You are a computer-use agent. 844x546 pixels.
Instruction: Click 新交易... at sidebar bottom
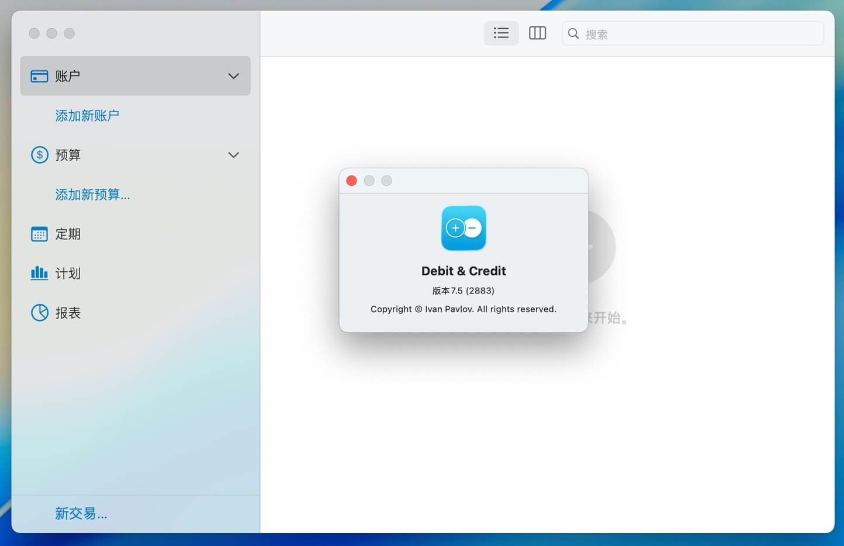[81, 514]
